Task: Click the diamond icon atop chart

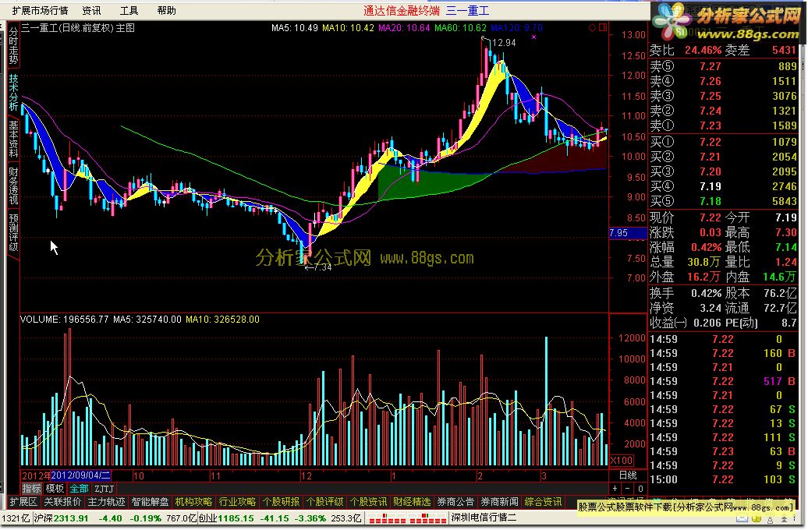Action: [x=593, y=27]
